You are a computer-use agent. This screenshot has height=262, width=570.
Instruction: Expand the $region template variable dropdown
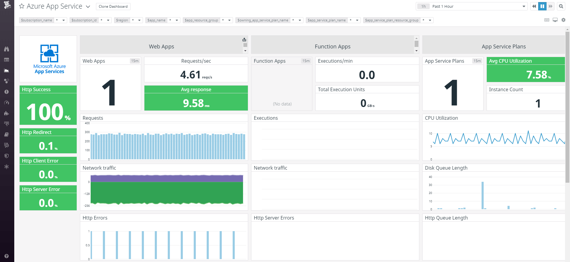coord(139,20)
